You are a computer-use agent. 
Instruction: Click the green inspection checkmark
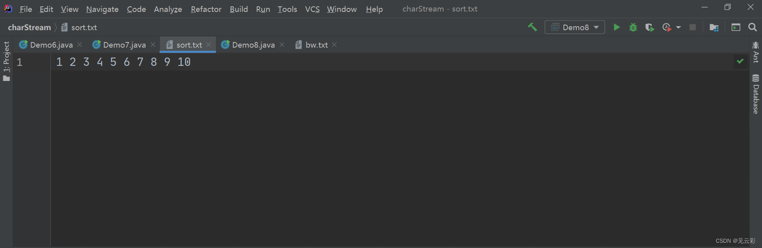point(740,61)
